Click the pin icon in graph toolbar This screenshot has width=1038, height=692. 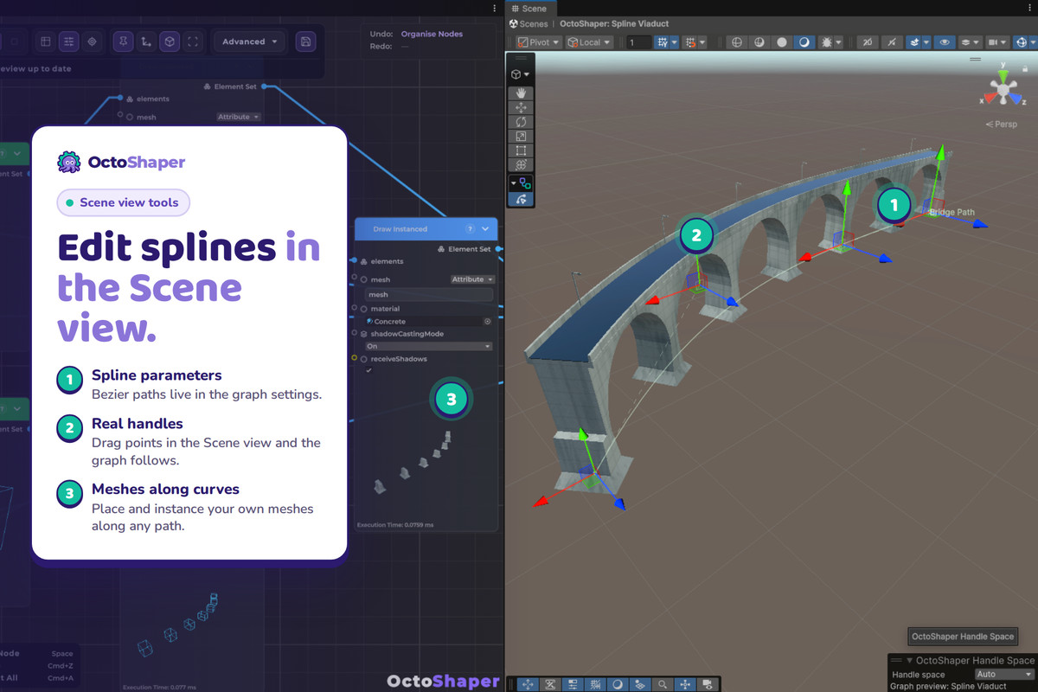tap(123, 42)
